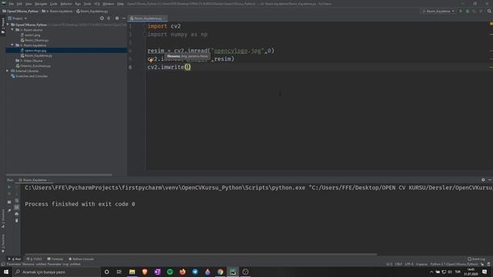Open the Navigate menu
The width and height of the screenshot is (493, 277).
point(41,4)
